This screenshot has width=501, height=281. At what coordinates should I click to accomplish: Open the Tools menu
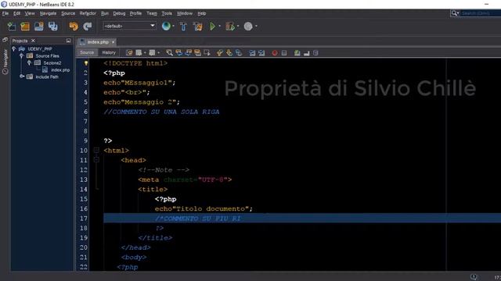pyautogui.click(x=167, y=13)
